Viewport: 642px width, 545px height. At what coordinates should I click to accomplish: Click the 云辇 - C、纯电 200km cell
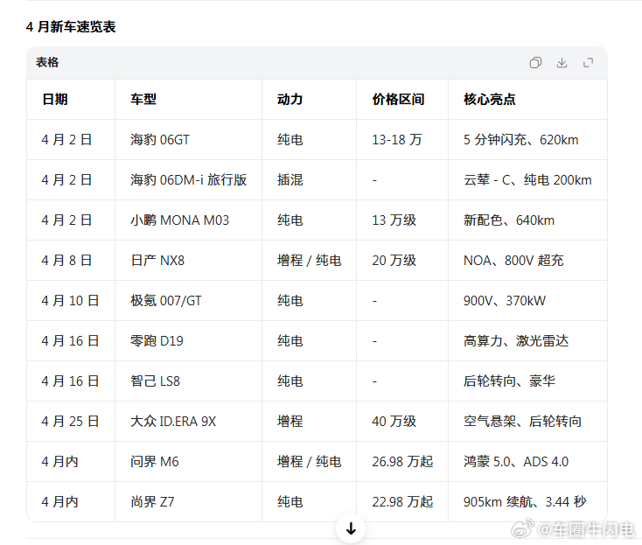tap(527, 179)
